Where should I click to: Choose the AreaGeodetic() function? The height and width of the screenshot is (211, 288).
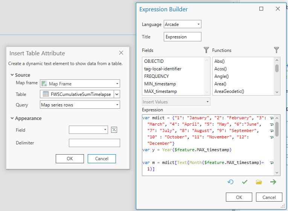(229, 91)
